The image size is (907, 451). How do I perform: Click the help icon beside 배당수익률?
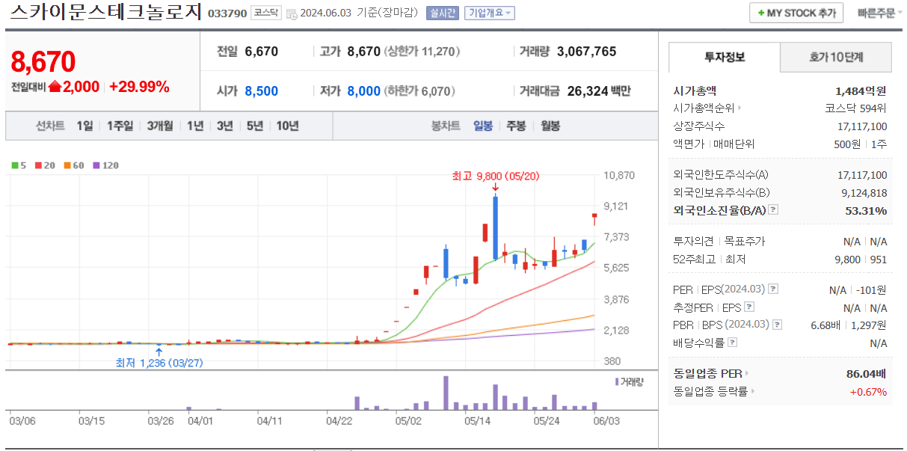point(732,343)
